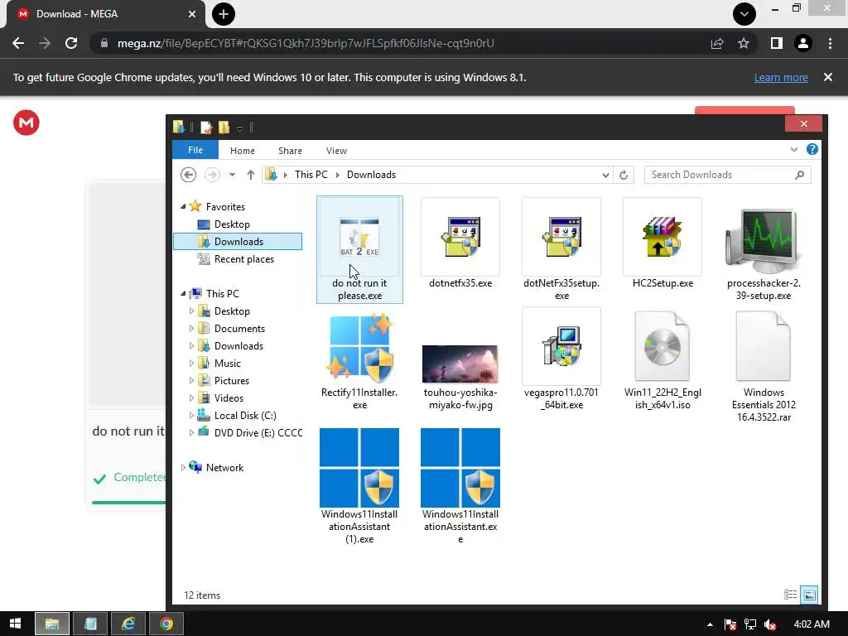The image size is (848, 636).
Task: Select Win11_22H2_English_x64v1.iso disc image
Action: click(x=662, y=359)
